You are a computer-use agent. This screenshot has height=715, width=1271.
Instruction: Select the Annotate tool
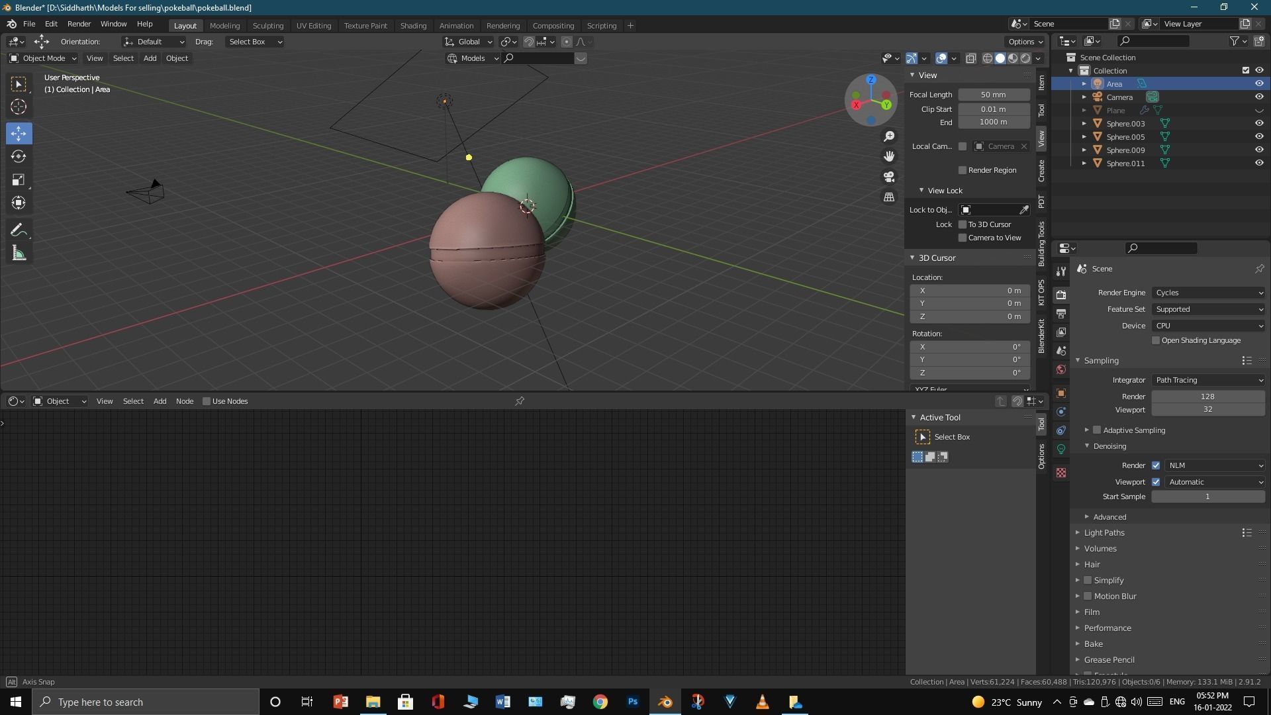click(x=19, y=230)
